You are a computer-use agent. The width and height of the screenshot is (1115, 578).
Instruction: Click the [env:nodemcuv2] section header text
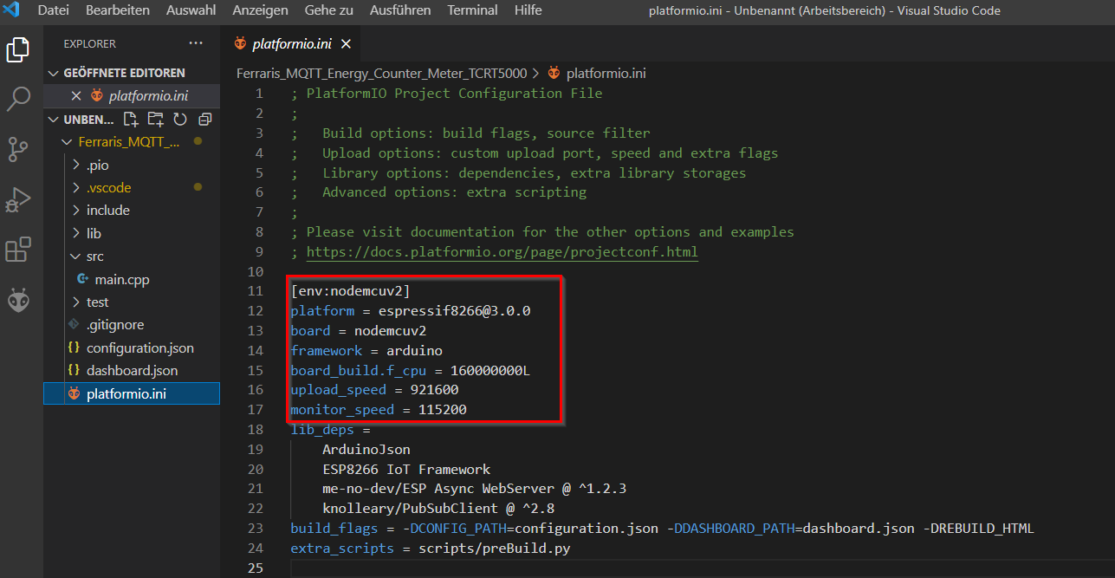pyautogui.click(x=351, y=291)
